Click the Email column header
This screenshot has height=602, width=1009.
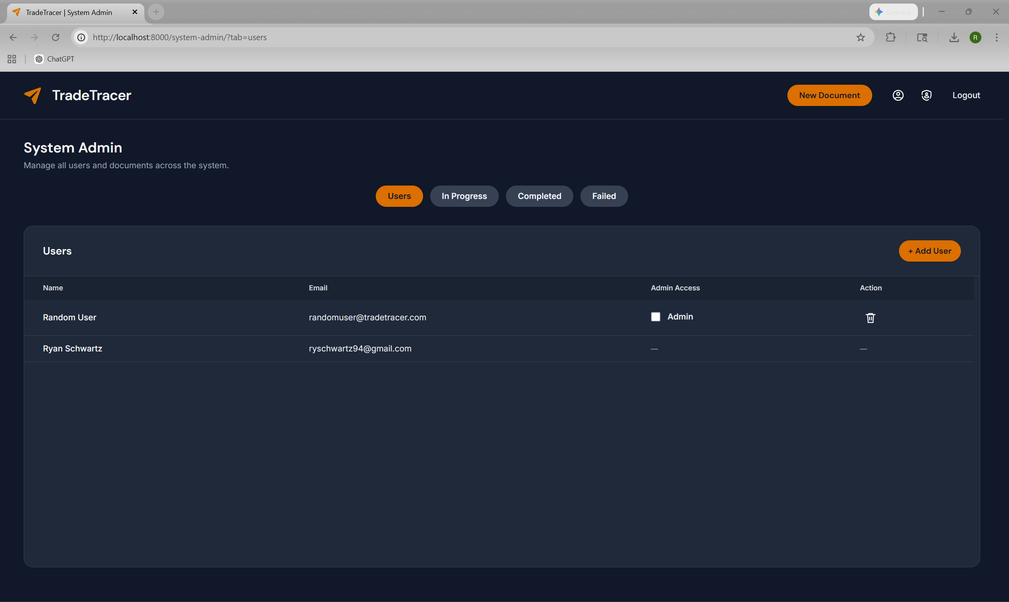pos(318,288)
